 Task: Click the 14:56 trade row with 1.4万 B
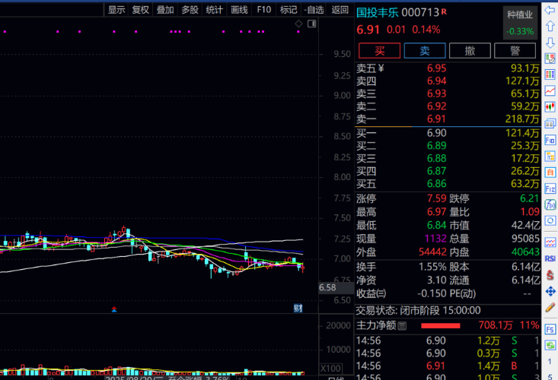pos(448,366)
